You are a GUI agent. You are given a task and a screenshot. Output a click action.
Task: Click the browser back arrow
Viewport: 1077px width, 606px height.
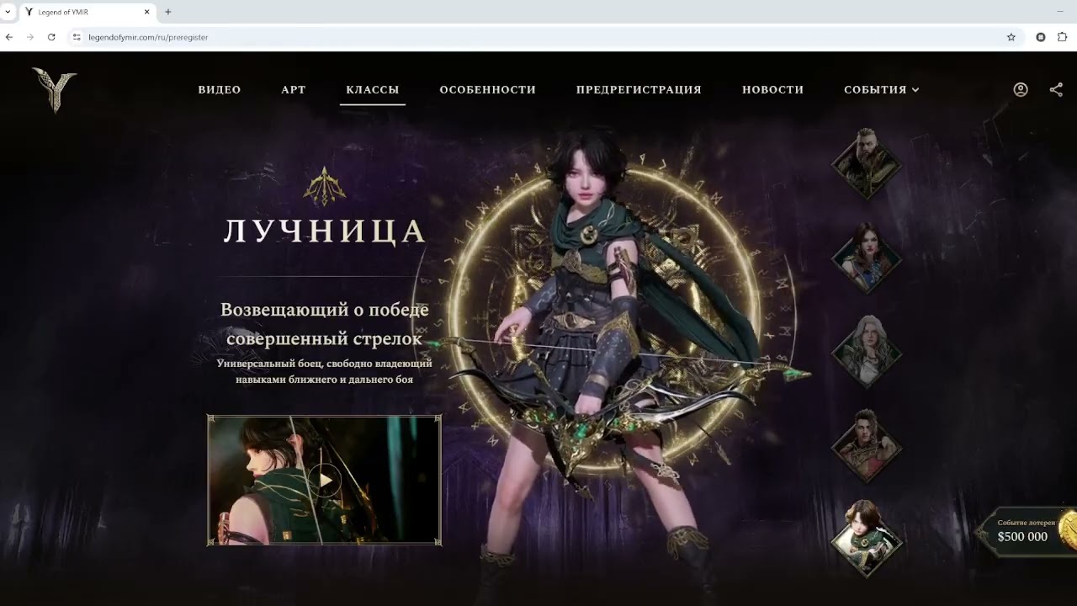9,37
